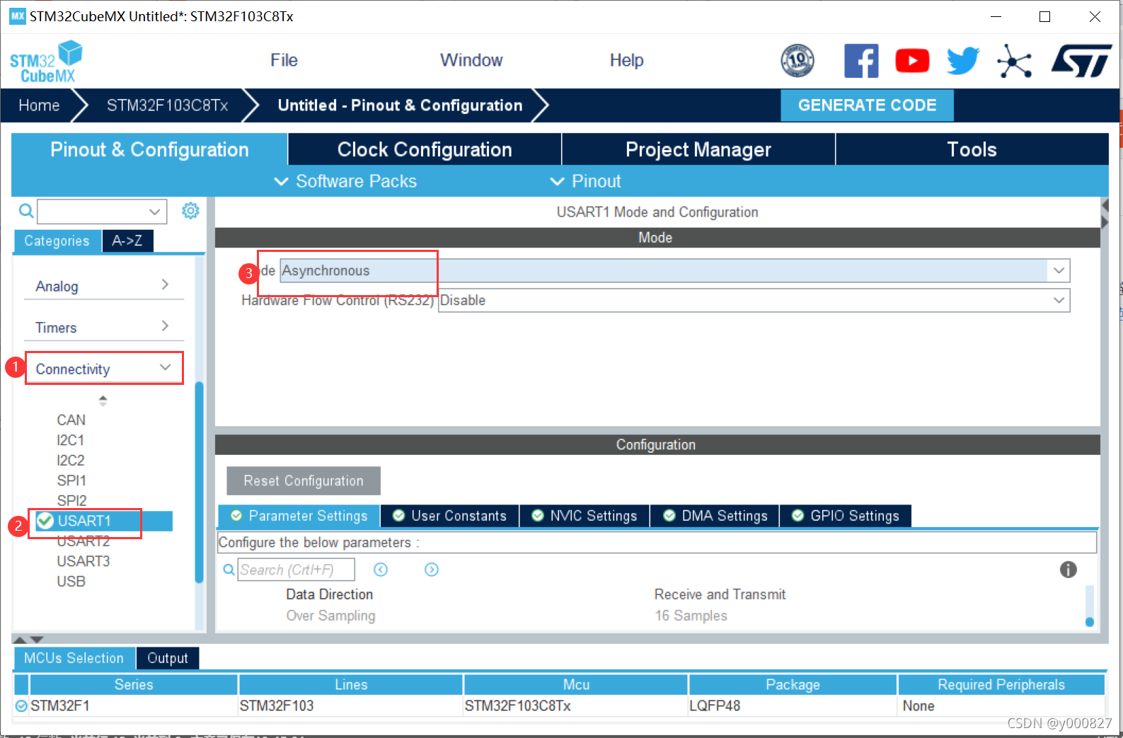Click the STM32CubeMX logo
Image resolution: width=1123 pixels, height=738 pixels.
46,62
